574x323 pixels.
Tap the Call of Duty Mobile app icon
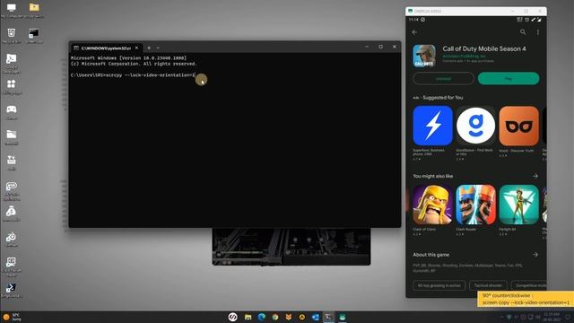[x=424, y=56]
